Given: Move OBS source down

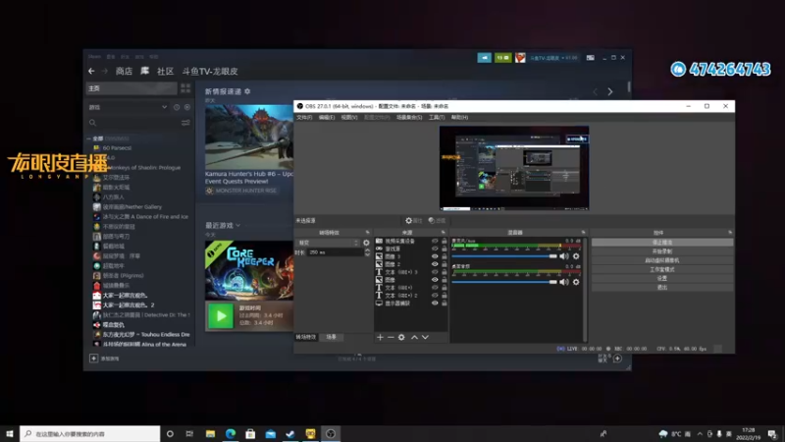Looking at the screenshot, I should (425, 337).
